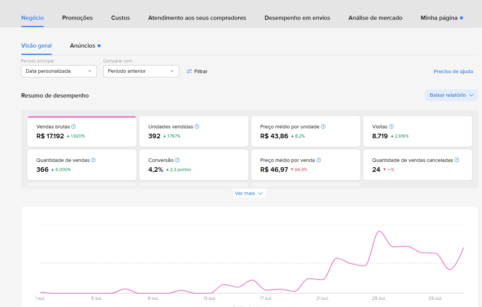Expand the Ver mais metrics section
The width and height of the screenshot is (482, 307).
pyautogui.click(x=249, y=193)
